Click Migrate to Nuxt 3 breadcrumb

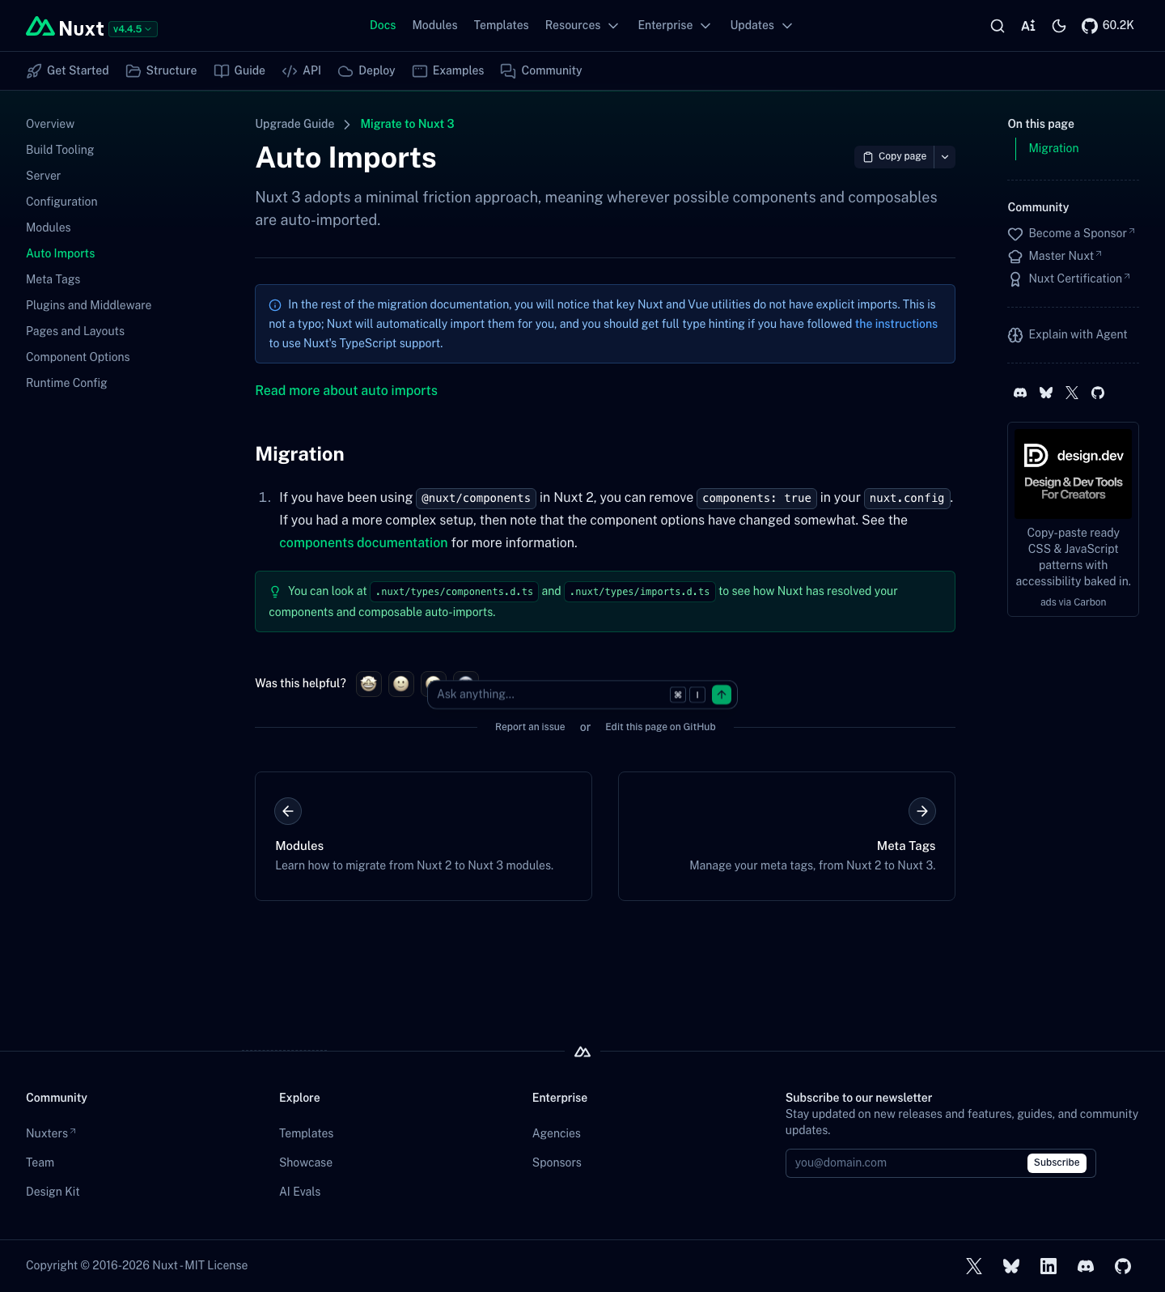[407, 124]
